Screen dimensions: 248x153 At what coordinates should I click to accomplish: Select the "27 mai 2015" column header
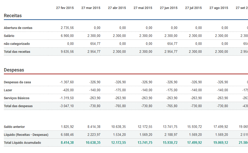(x=143, y=8)
